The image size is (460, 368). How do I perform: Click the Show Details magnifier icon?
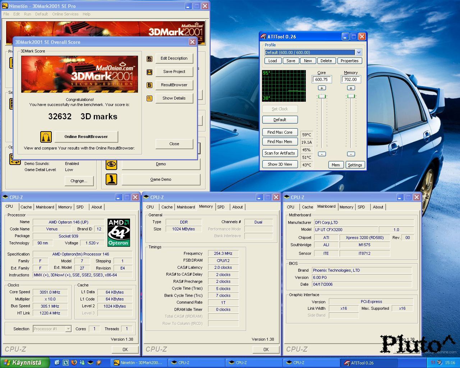[149, 98]
